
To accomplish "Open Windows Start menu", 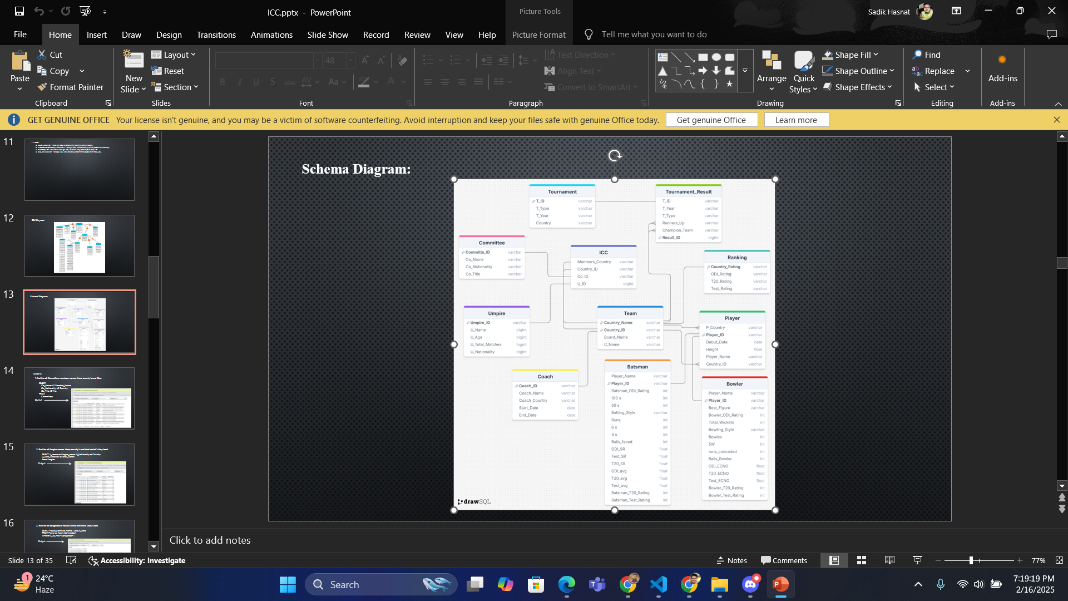I will click(x=288, y=584).
